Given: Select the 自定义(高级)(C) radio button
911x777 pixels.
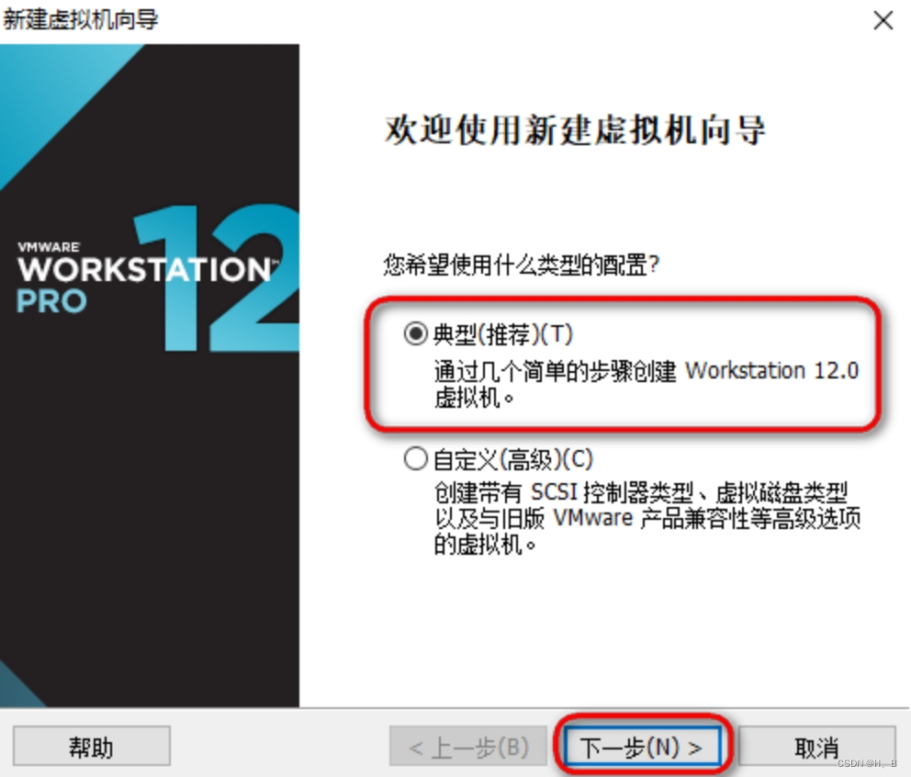Looking at the screenshot, I should [x=415, y=458].
